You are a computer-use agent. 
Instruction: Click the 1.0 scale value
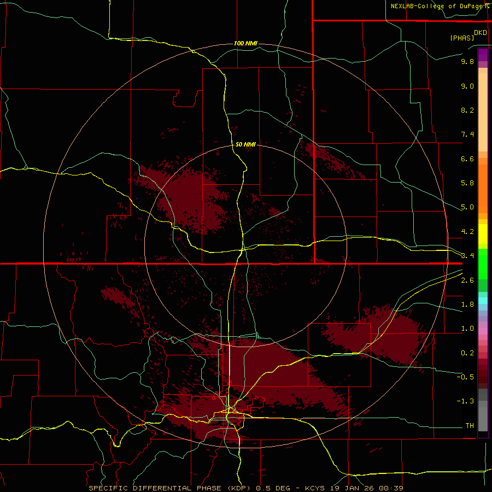pyautogui.click(x=467, y=329)
